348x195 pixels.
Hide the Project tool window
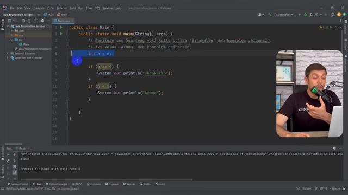48,21
